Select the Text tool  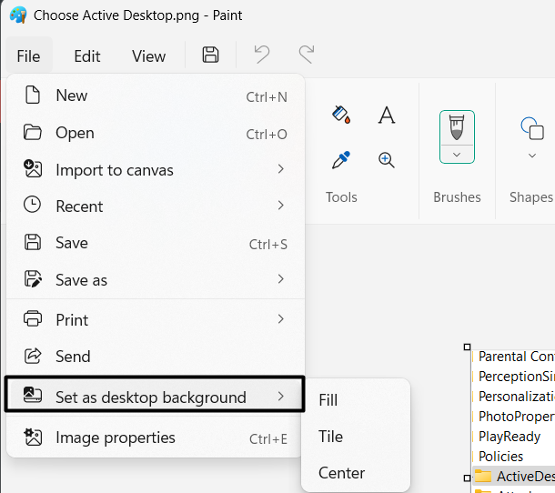coord(387,115)
